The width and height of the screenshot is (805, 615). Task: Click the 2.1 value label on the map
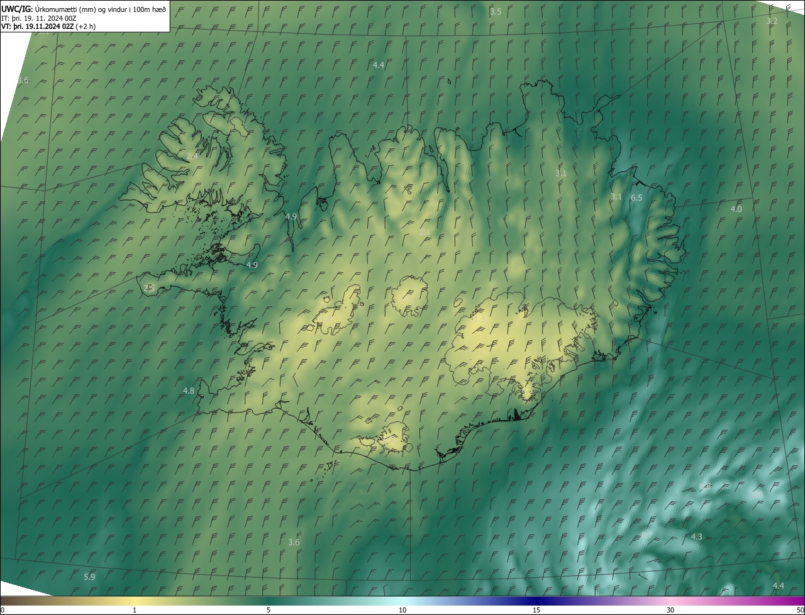(x=425, y=232)
